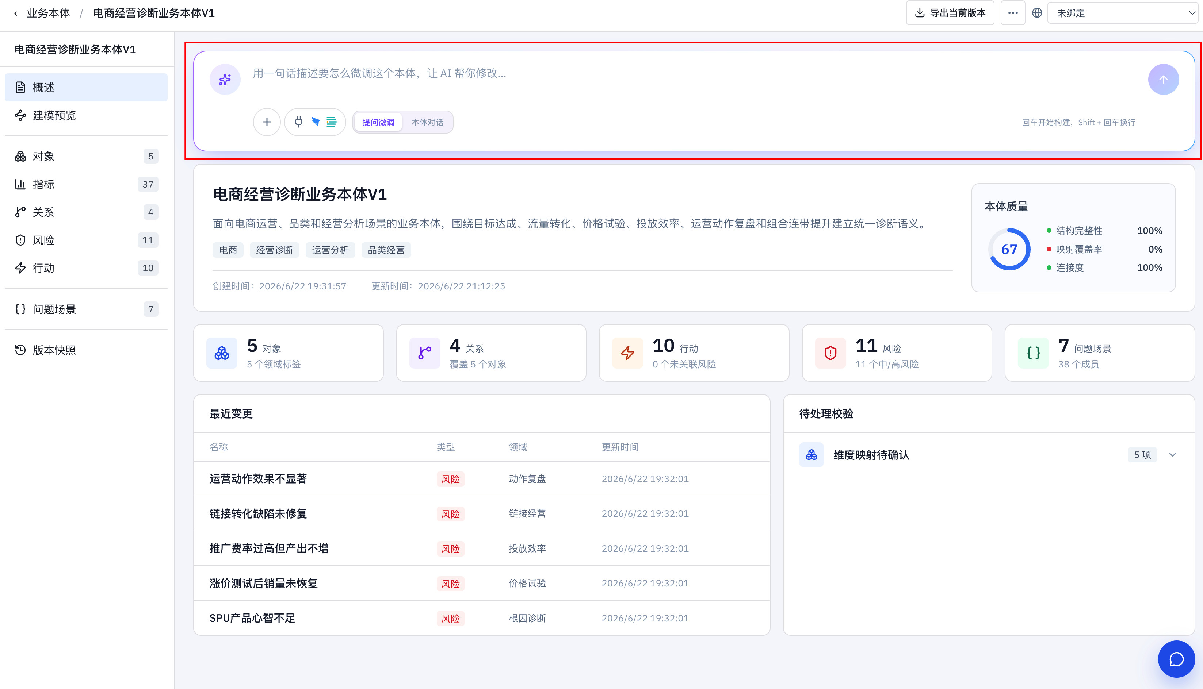
Task: Click the braces icon in 问题场景 card
Action: [1033, 353]
